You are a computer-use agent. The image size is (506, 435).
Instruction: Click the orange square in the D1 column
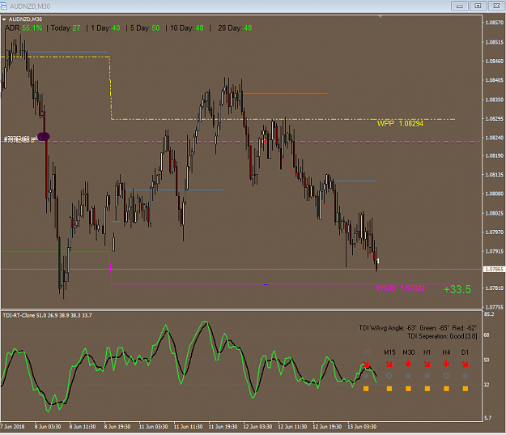point(466,389)
